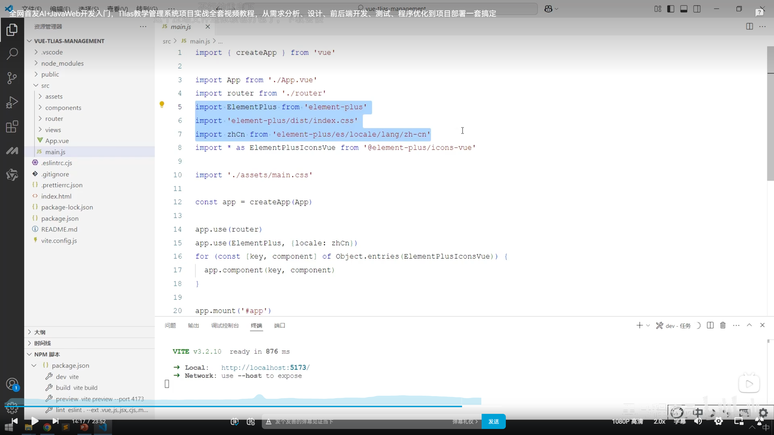Switch to the 输出 output panel tab
774x435 pixels.
(x=193, y=325)
